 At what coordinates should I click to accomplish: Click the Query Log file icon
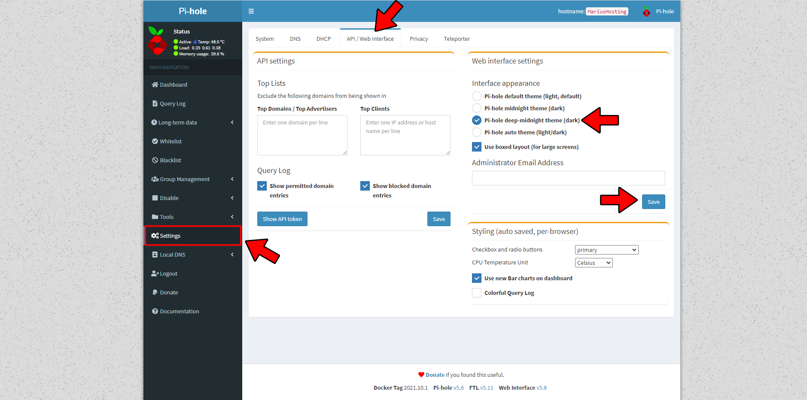tap(155, 103)
